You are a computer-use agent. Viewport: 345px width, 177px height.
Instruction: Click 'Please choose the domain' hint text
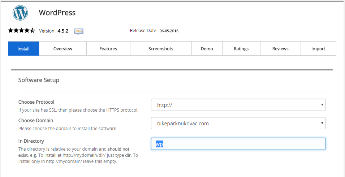pos(68,129)
